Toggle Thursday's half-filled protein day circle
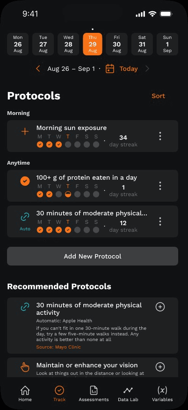188x410 pixels. [x=68, y=194]
